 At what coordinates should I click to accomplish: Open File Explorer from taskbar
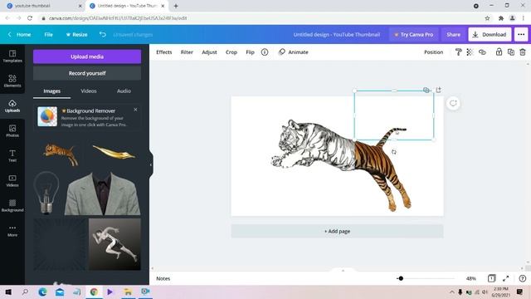pyautogui.click(x=128, y=292)
